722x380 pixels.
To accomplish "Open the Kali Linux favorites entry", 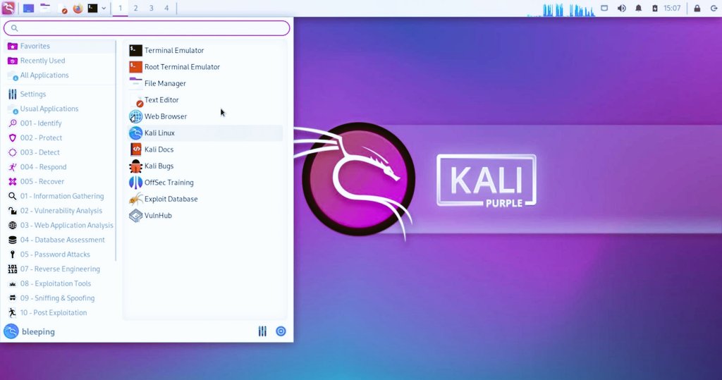I will [205, 133].
